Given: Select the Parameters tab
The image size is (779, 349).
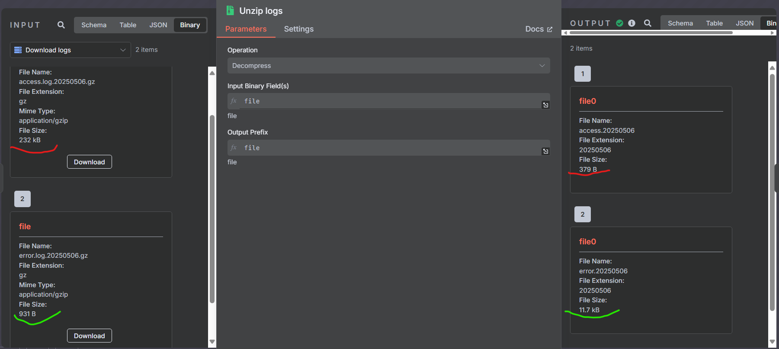Looking at the screenshot, I should click(x=246, y=29).
